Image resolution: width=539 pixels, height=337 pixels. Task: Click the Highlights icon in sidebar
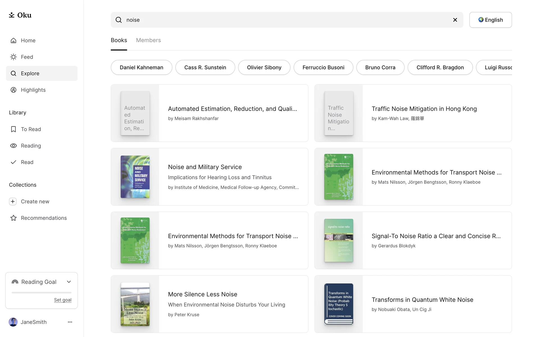[x=13, y=90]
